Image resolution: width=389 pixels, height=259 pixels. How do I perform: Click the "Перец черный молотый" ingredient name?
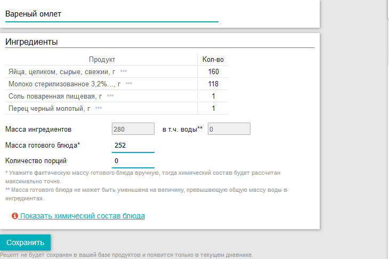pyautogui.click(x=48, y=109)
